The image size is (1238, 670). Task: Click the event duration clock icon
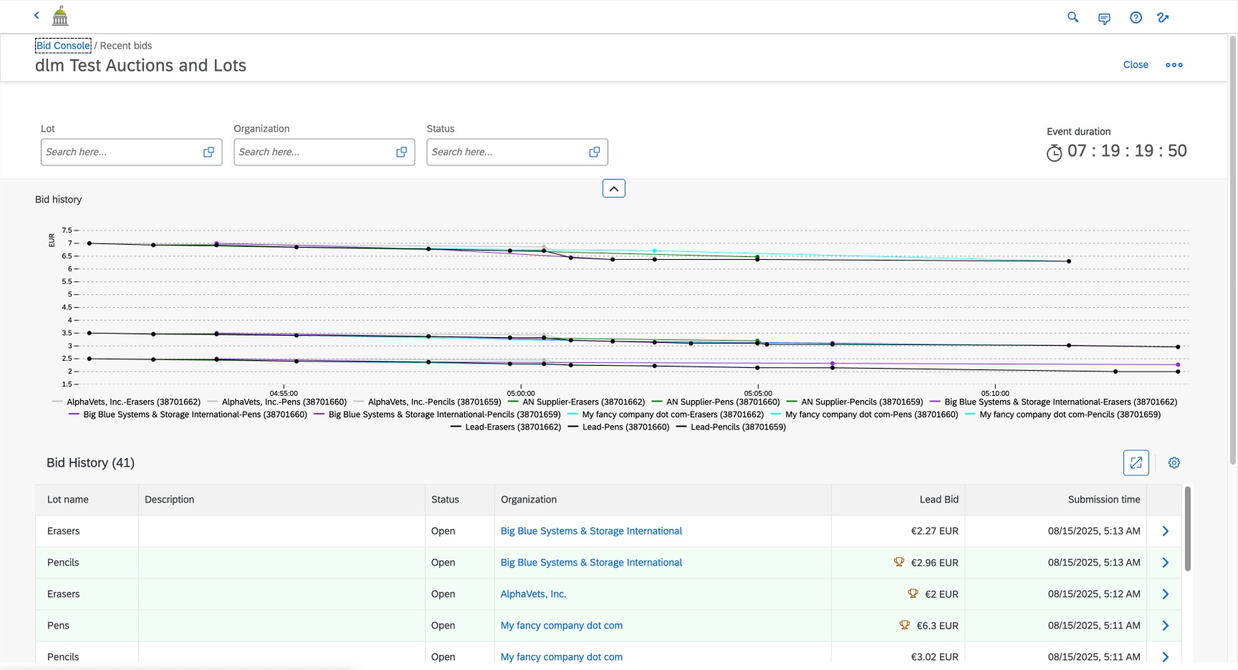coord(1054,152)
